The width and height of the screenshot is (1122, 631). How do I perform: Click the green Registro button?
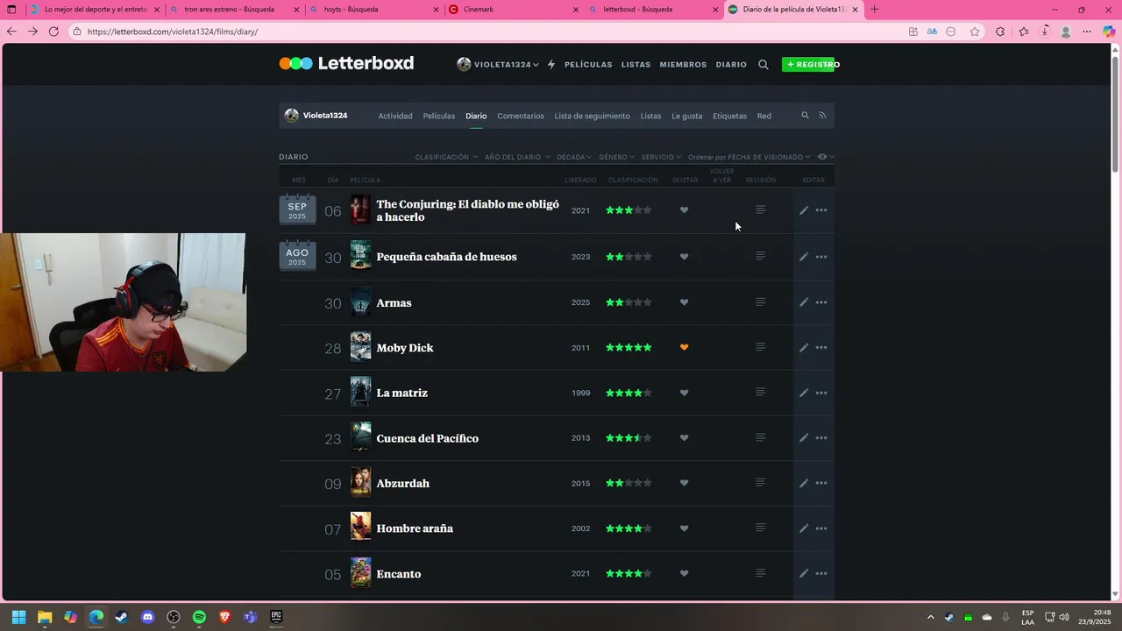click(x=808, y=64)
